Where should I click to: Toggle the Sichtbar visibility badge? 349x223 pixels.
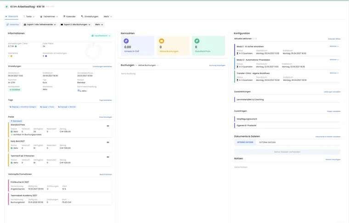click(x=15, y=90)
